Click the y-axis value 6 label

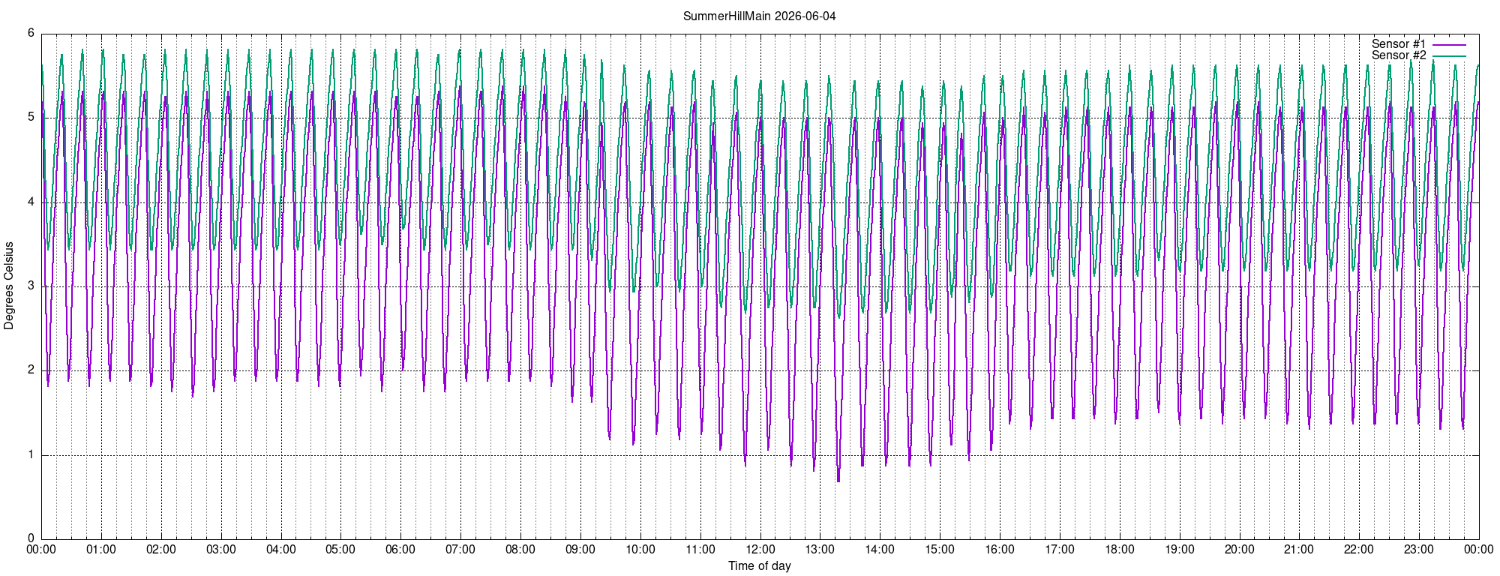pos(31,33)
